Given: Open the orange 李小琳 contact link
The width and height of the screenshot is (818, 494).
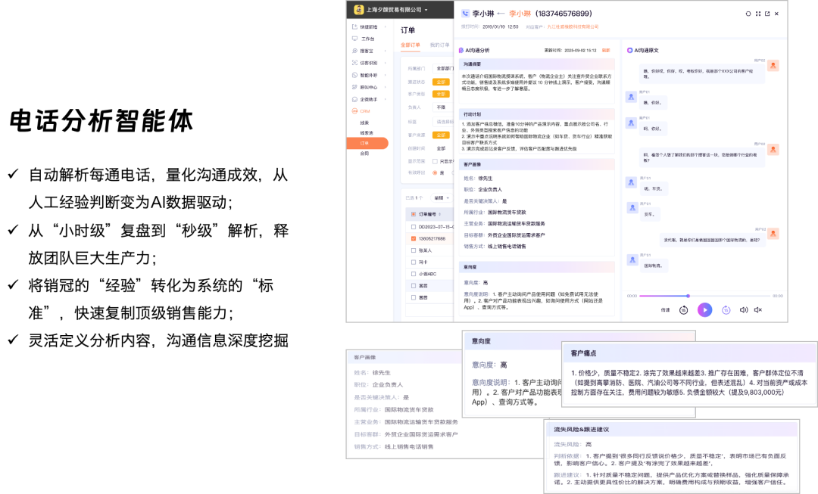Looking at the screenshot, I should pos(520,14).
